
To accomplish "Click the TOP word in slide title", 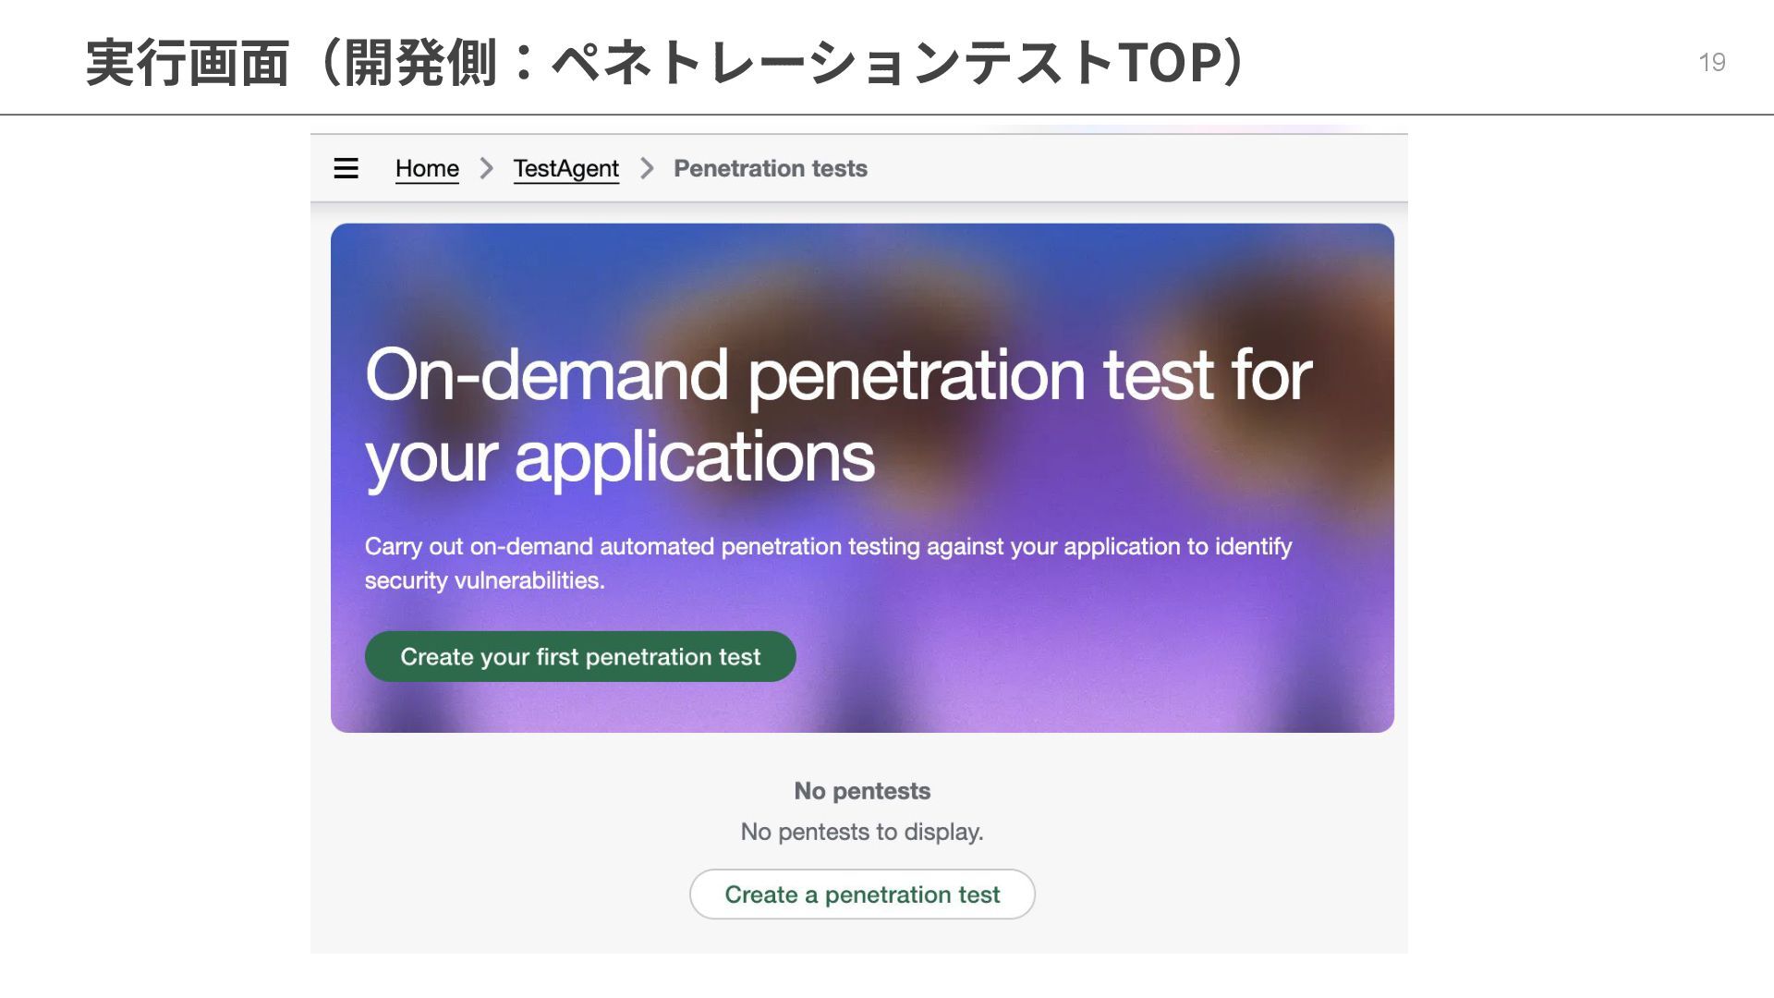I will click(x=1168, y=63).
